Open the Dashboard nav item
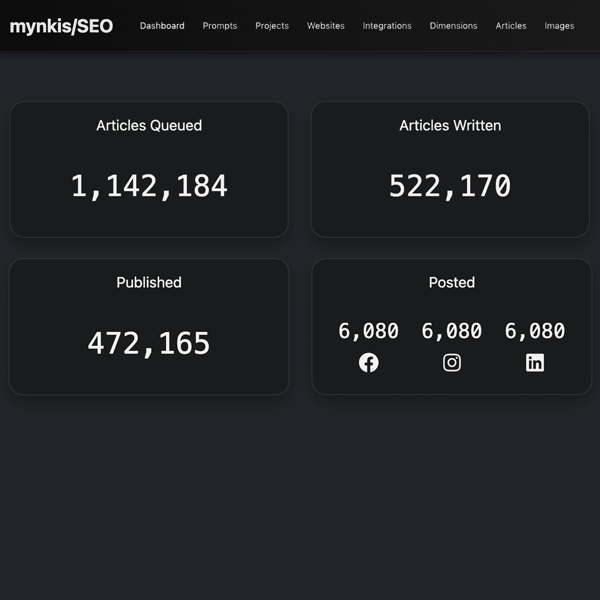600x600 pixels. point(162,26)
